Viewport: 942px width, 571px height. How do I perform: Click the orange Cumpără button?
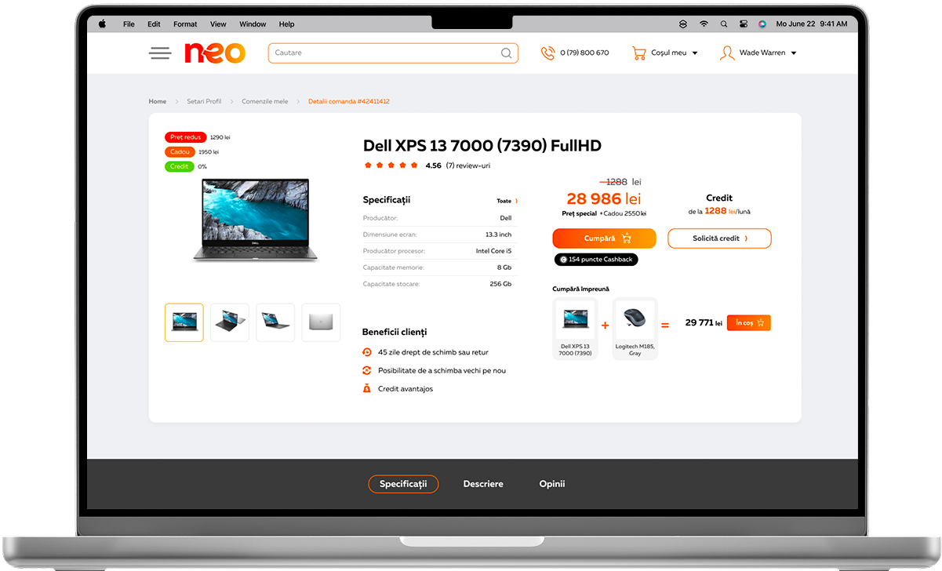pos(604,238)
